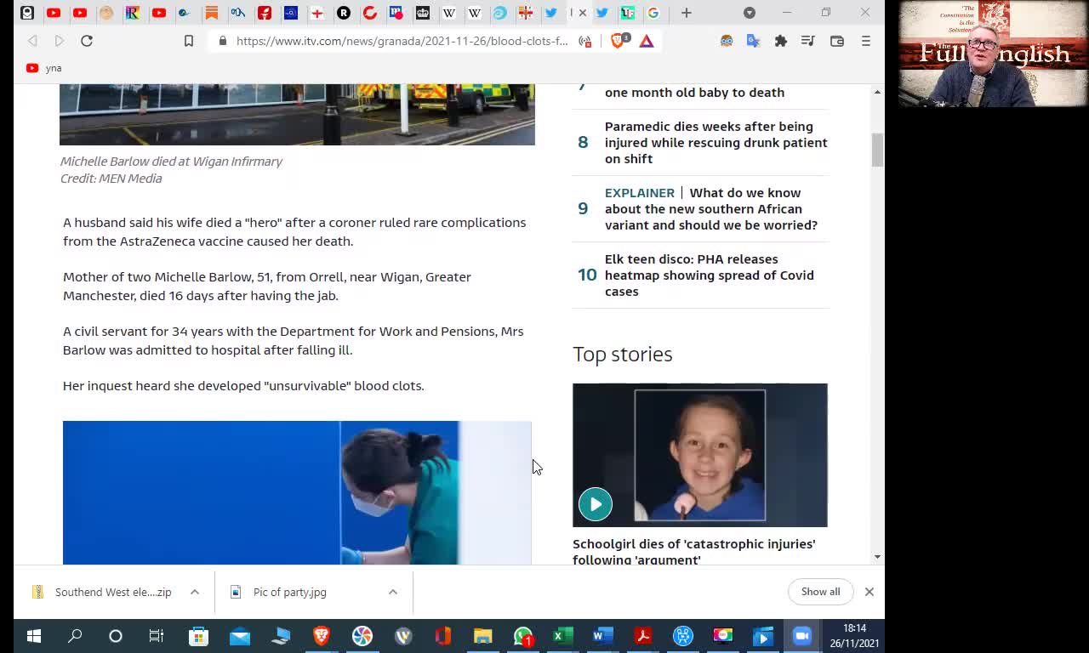Screen dimensions: 1089x653
Task: Open File Explorer from taskbar
Action: coord(482,636)
